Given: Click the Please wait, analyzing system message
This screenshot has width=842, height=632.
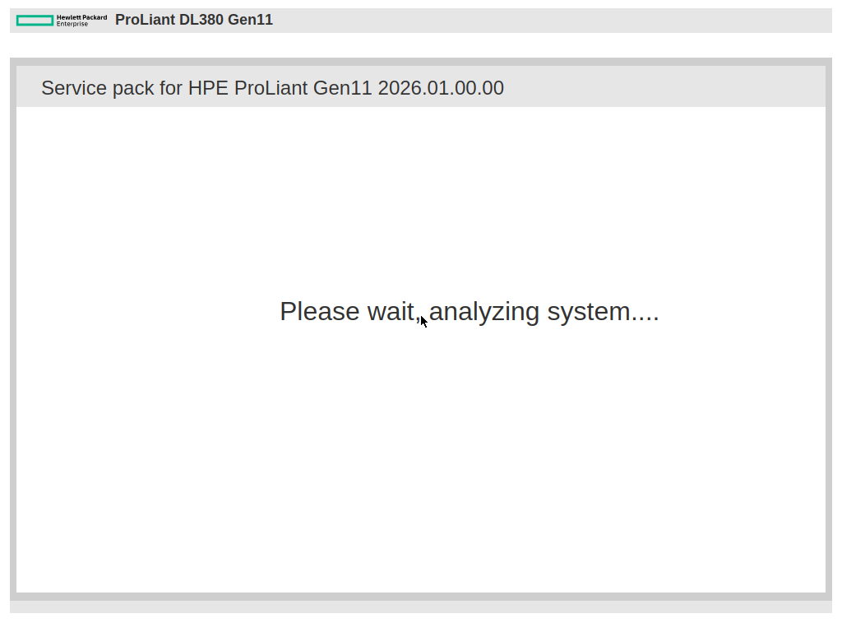Looking at the screenshot, I should point(469,312).
